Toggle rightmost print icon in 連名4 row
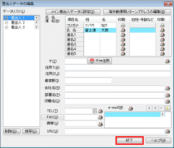174x148 pixels. [x=162, y=49]
